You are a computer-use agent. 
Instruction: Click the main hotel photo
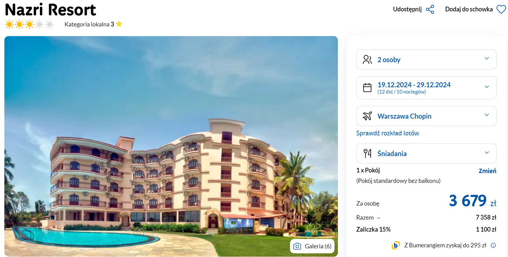(171, 146)
